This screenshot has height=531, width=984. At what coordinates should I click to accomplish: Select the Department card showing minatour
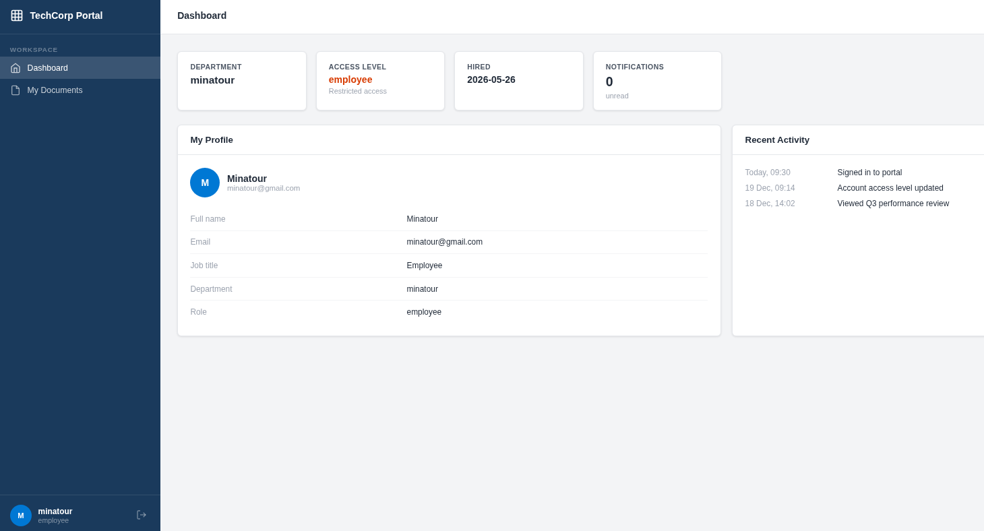(x=242, y=81)
